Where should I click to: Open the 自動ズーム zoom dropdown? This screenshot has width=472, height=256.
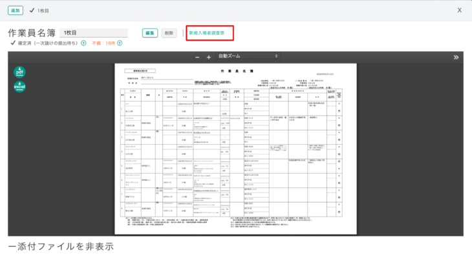click(x=248, y=56)
